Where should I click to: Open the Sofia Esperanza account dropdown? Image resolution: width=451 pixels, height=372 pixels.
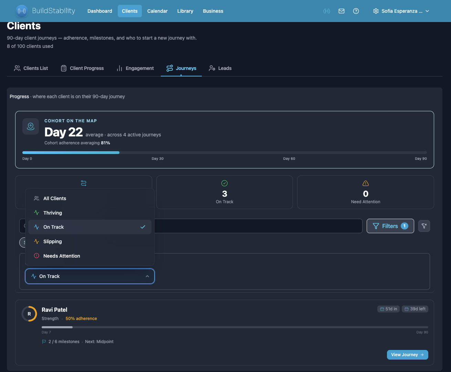[x=401, y=11]
